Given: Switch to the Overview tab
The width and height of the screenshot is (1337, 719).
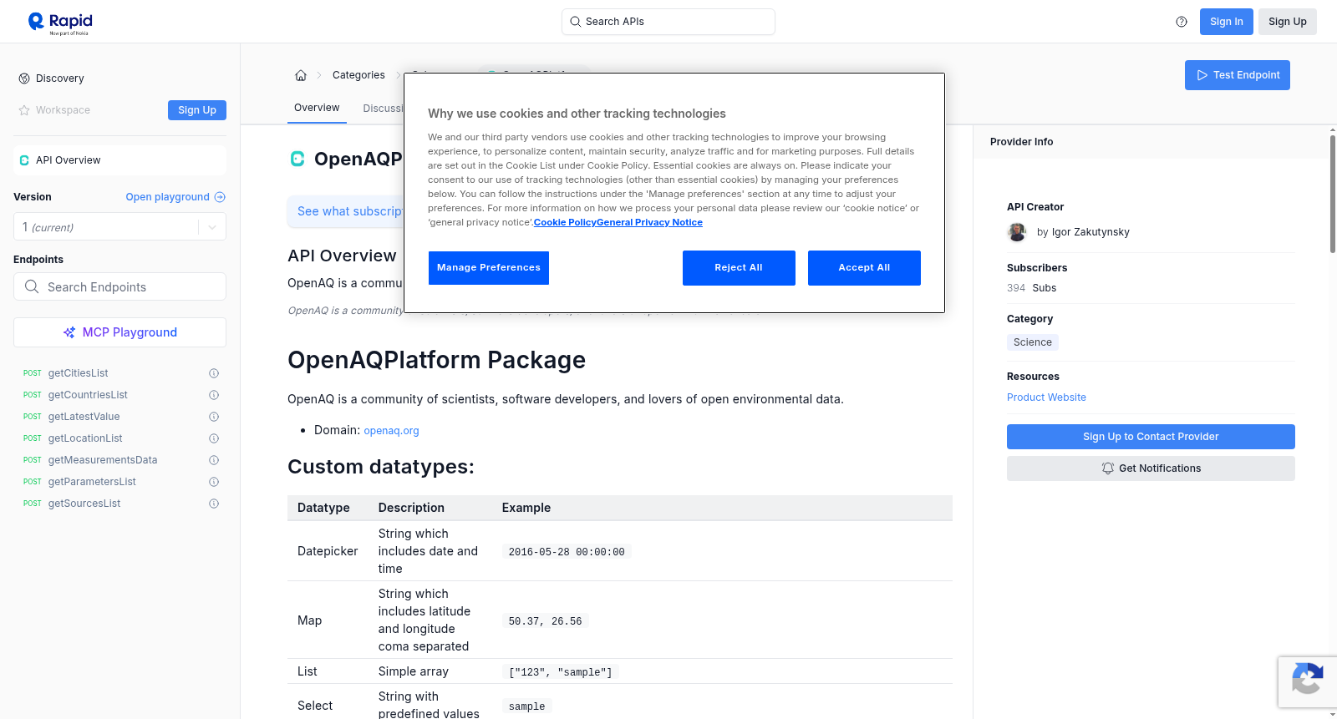Looking at the screenshot, I should click(317, 108).
